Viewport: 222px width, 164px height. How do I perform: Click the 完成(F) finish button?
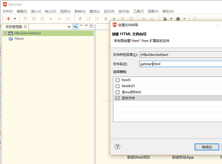click(x=207, y=147)
